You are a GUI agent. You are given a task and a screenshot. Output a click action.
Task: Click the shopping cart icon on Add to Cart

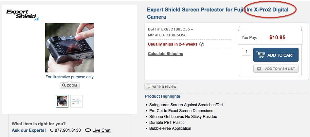click(x=260, y=55)
